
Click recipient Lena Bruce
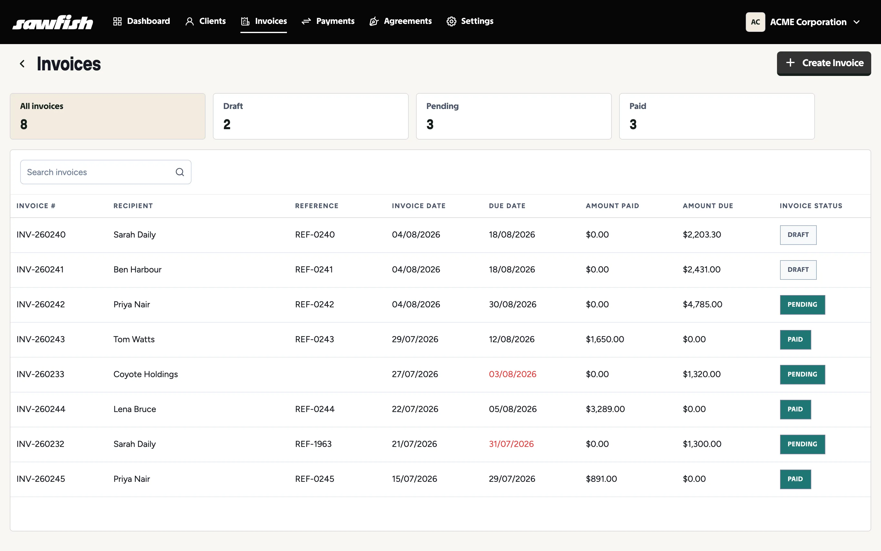135,409
